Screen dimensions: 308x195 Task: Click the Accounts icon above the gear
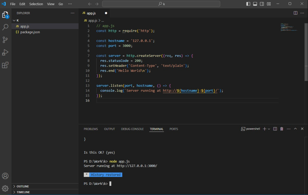tap(5, 176)
